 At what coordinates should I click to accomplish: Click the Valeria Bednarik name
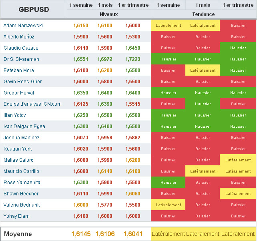point(22,205)
